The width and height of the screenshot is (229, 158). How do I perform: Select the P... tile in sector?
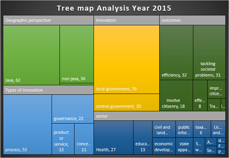coord(222,152)
